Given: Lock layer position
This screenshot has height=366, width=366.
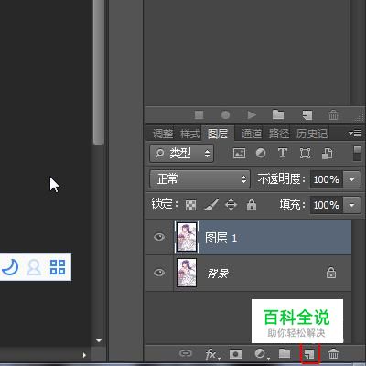Looking at the screenshot, I should click(x=231, y=205).
